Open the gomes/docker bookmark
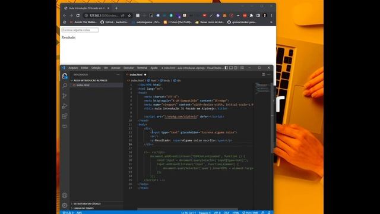The image size is (380, 214). [x=242, y=22]
